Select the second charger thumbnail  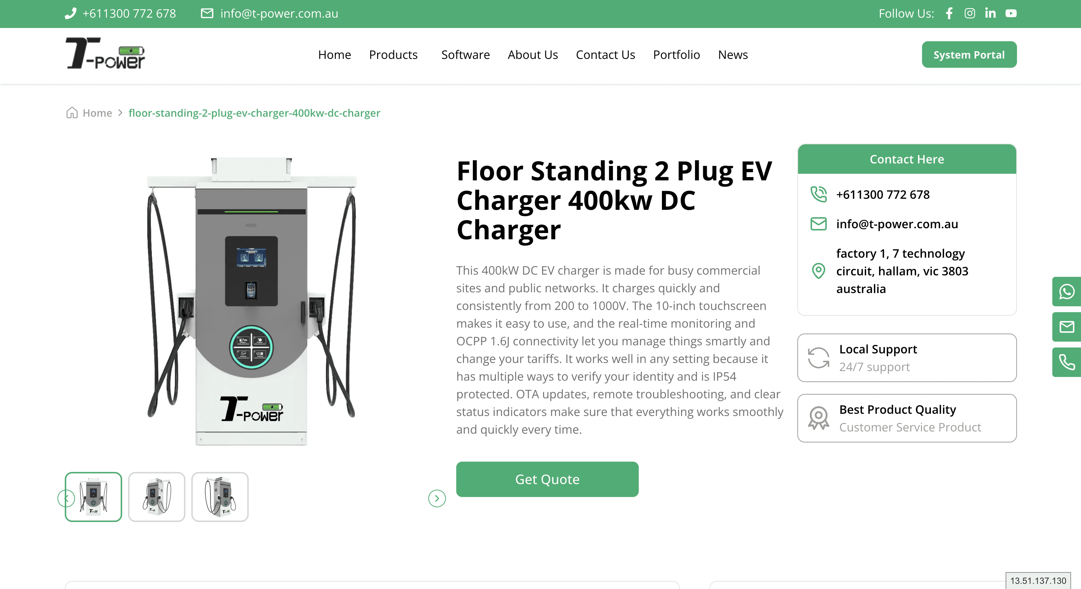156,497
